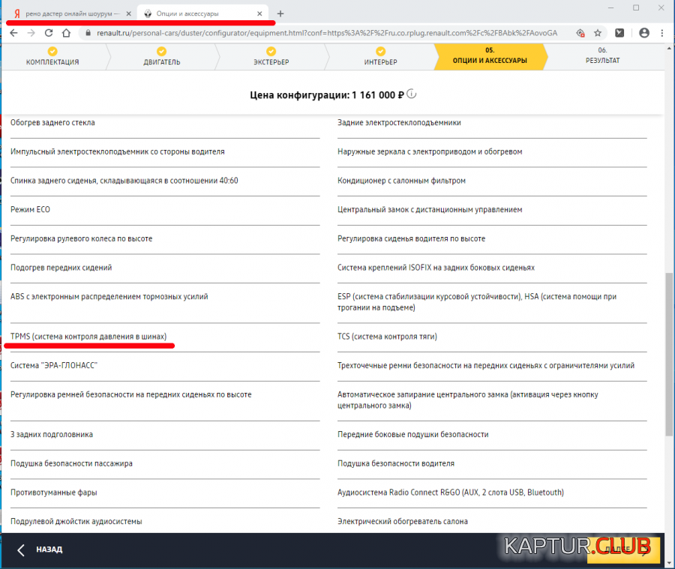The image size is (675, 569).
Task: Open the 'Двигатель' configurator step
Action: [x=161, y=56]
